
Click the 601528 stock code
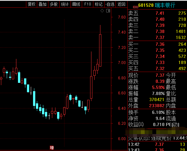click(x=146, y=5)
